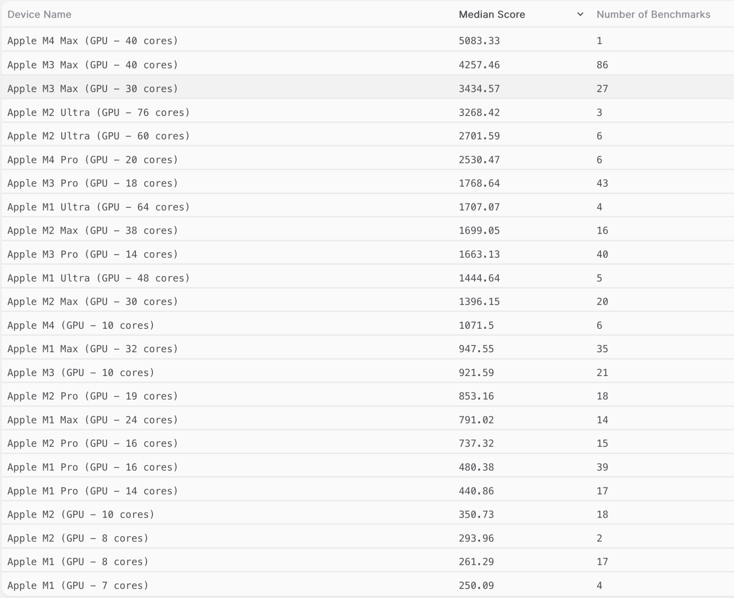Click Apple M3 10 cores device name
The width and height of the screenshot is (734, 598).
coord(81,373)
